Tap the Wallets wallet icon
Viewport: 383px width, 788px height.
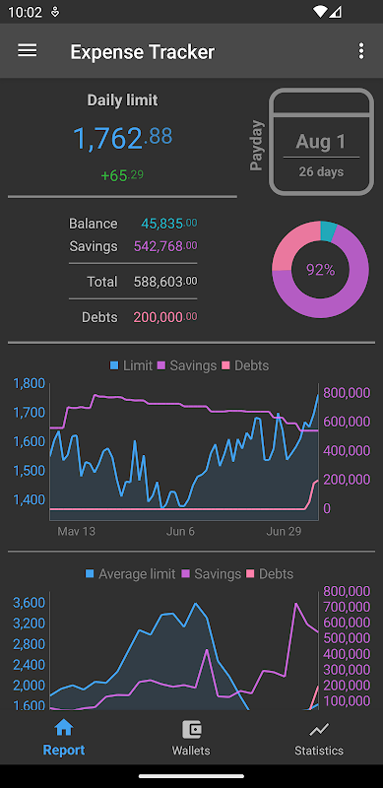tap(191, 729)
